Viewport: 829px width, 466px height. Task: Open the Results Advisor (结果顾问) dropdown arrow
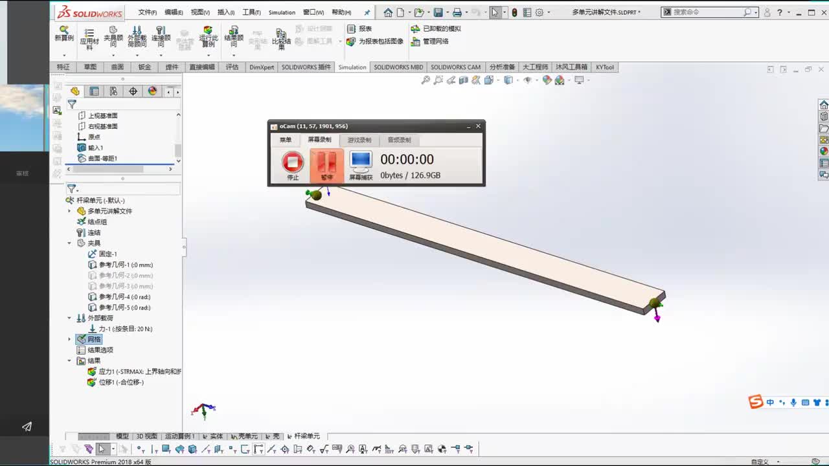233,55
